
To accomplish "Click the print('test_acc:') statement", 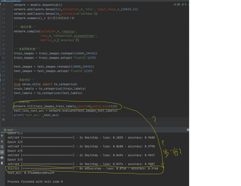I will (x=36, y=115).
